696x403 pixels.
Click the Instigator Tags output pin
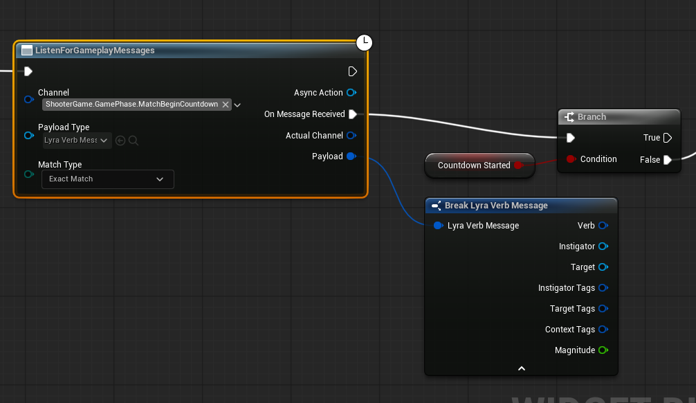(x=603, y=288)
